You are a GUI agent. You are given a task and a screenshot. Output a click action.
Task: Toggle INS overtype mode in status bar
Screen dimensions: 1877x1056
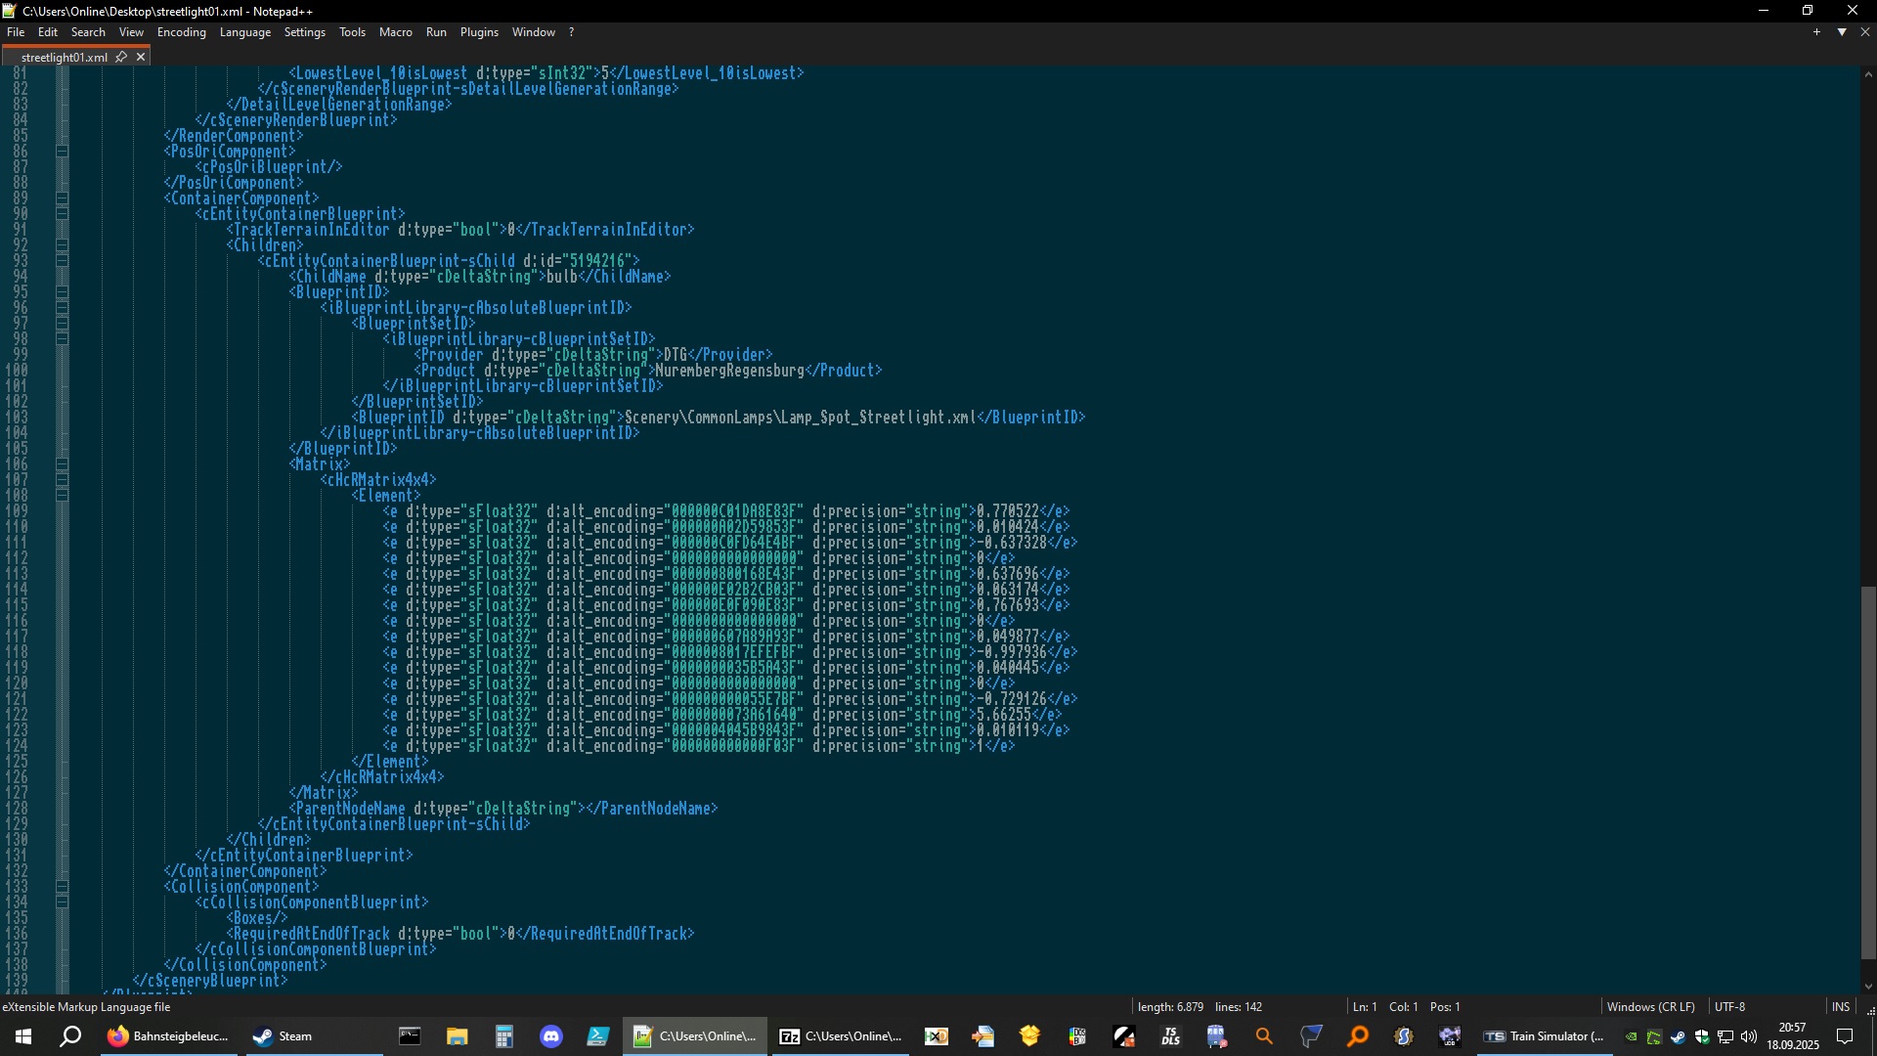1840,1006
